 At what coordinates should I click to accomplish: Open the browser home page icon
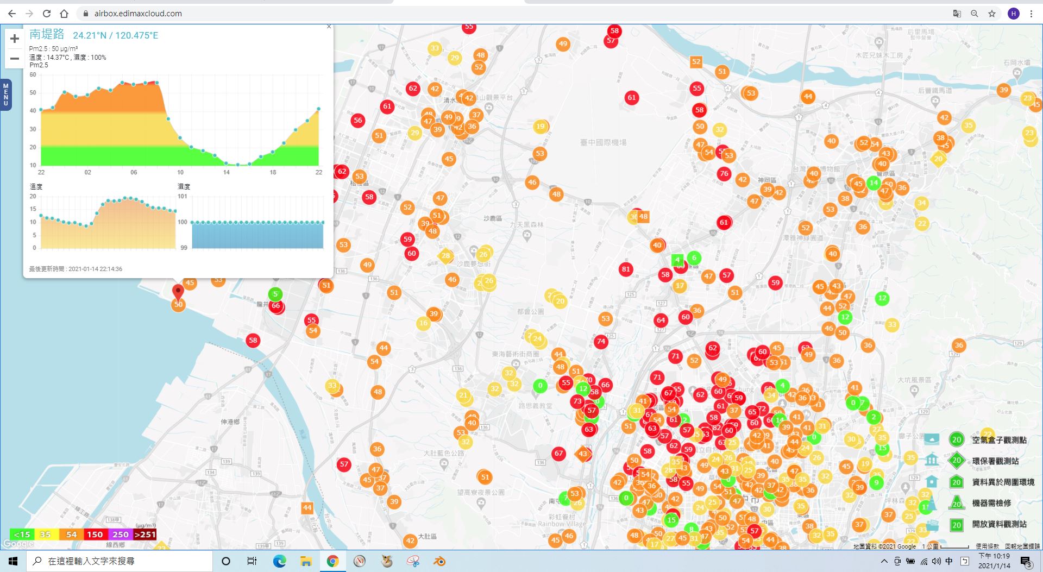(64, 14)
